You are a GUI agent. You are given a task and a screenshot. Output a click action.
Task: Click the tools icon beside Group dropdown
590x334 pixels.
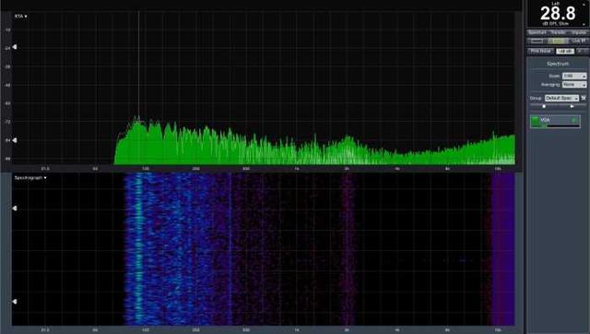coord(584,98)
